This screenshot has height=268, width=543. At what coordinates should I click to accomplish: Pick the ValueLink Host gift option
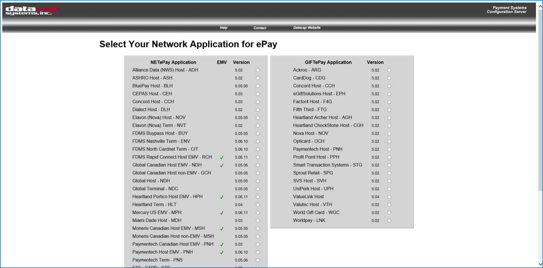[x=389, y=197]
